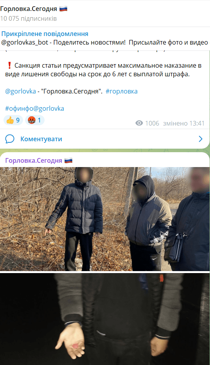Viewport: 210px width, 365px height.
Task: Click the Коментувати link
Action: click(x=41, y=139)
